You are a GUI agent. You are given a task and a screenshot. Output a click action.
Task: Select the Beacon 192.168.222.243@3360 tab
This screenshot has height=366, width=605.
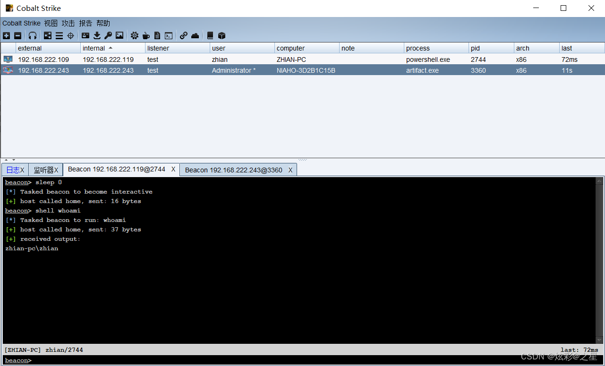[x=234, y=170]
